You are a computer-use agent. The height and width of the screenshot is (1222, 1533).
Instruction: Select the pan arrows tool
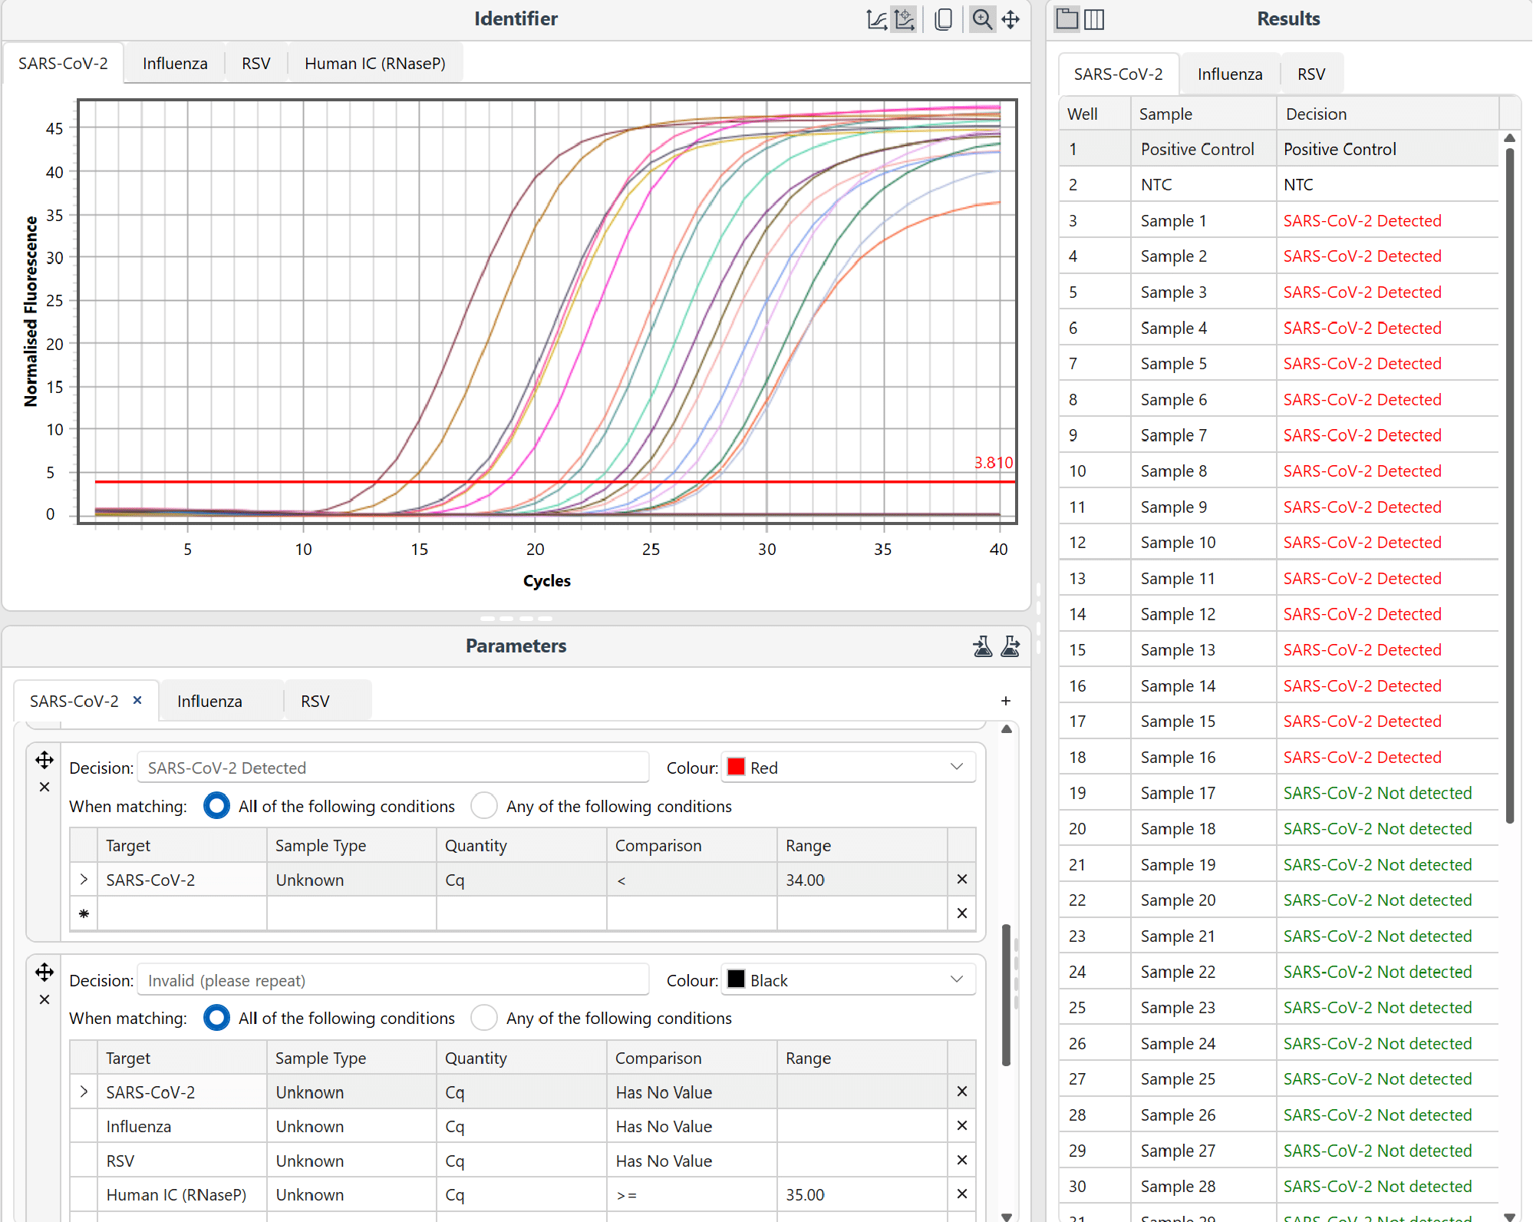(1011, 19)
